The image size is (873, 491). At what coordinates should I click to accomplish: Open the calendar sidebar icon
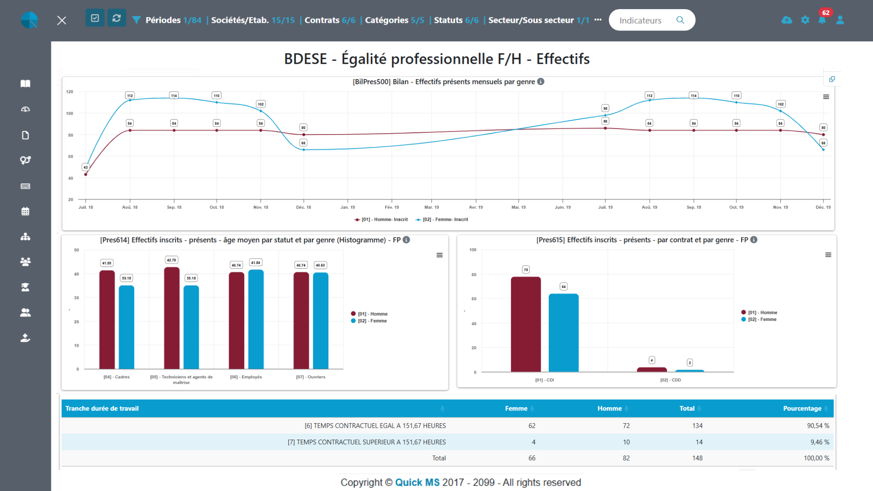coord(25,211)
